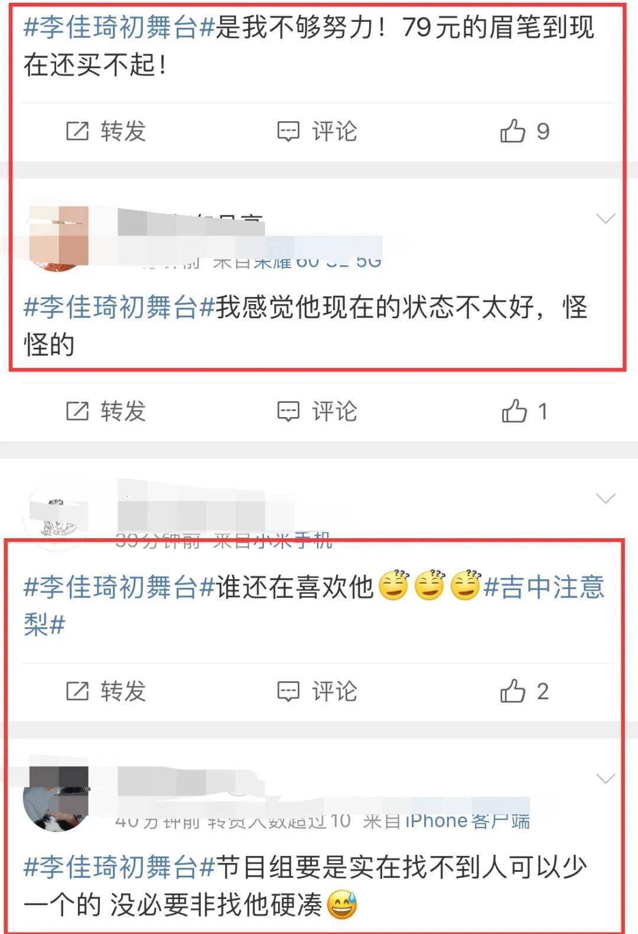This screenshot has width=638, height=934.
Task: Open the #吉中注意梨# hashtag
Action: click(x=314, y=605)
